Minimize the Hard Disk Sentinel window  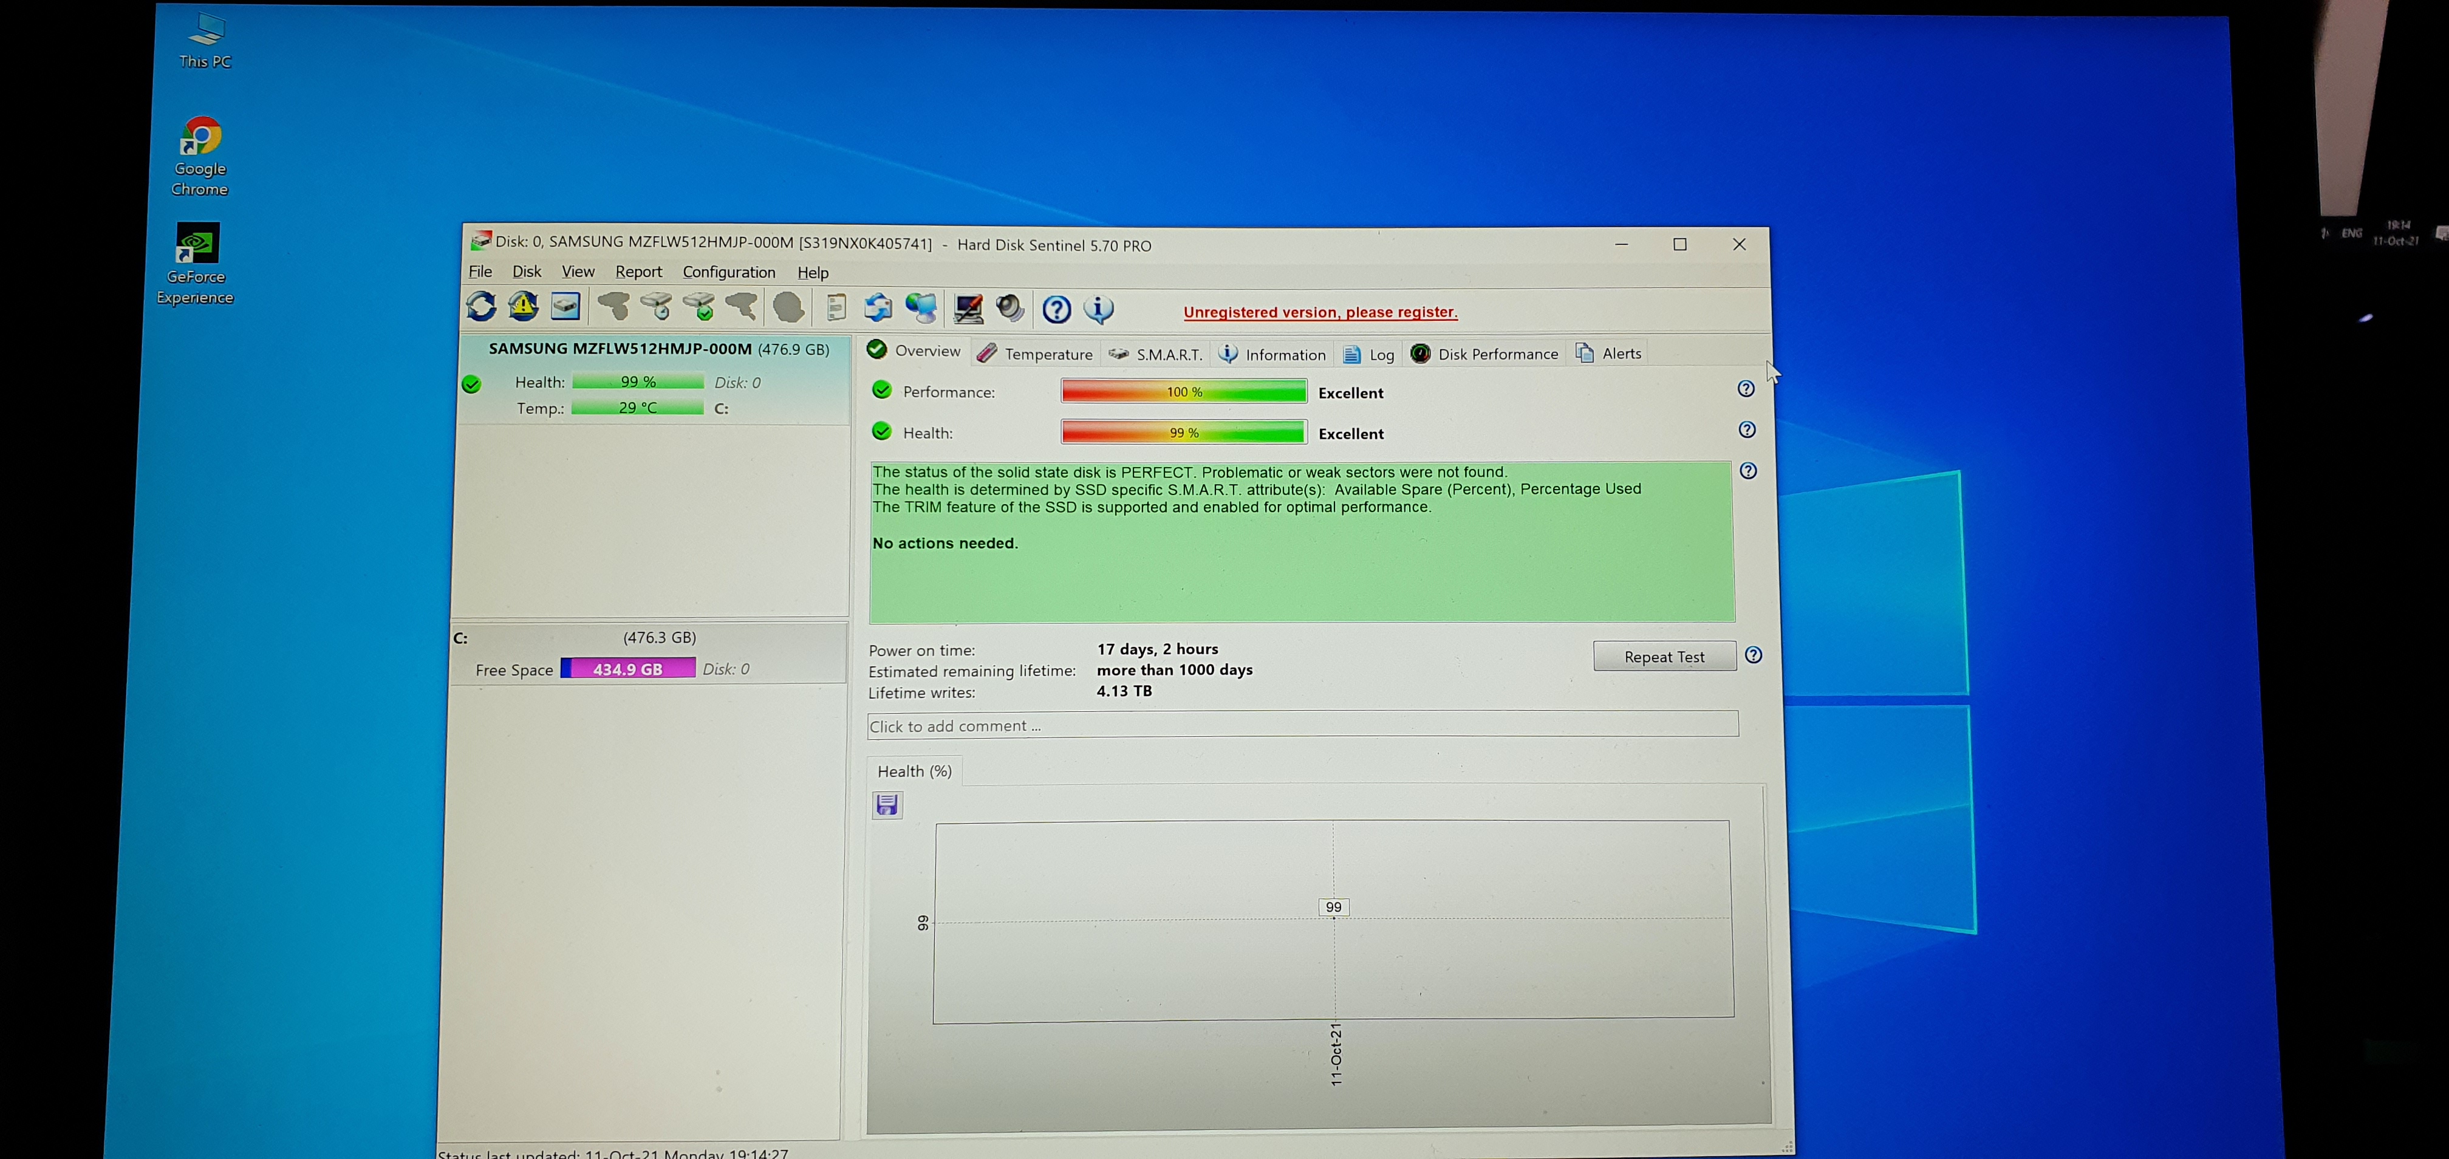1622,244
